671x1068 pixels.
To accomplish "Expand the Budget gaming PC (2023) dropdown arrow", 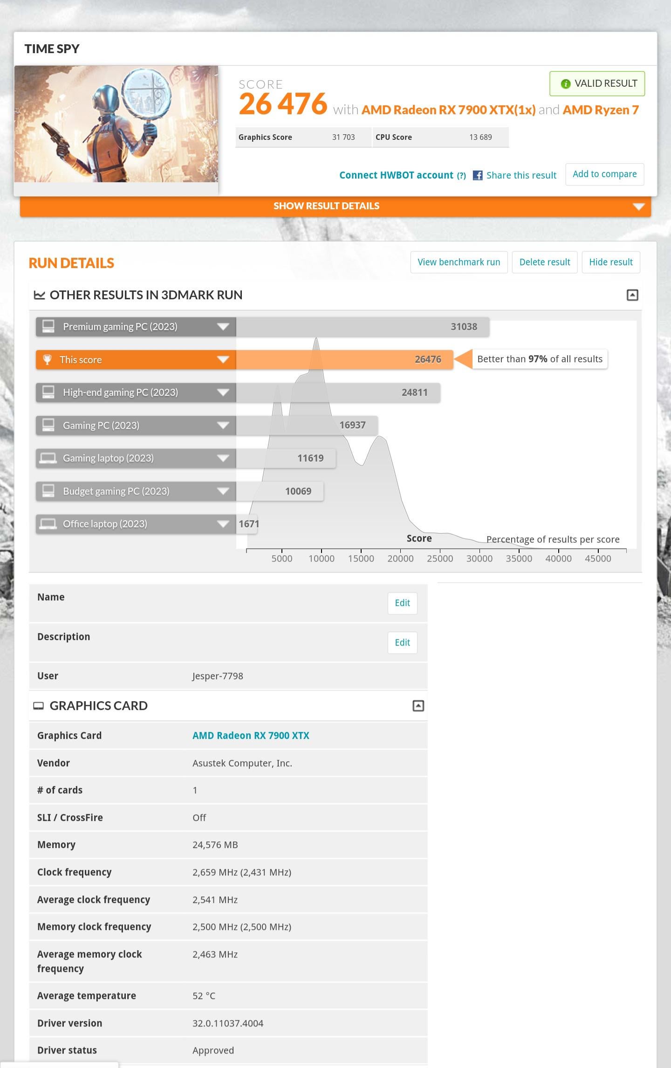I will pyautogui.click(x=223, y=491).
